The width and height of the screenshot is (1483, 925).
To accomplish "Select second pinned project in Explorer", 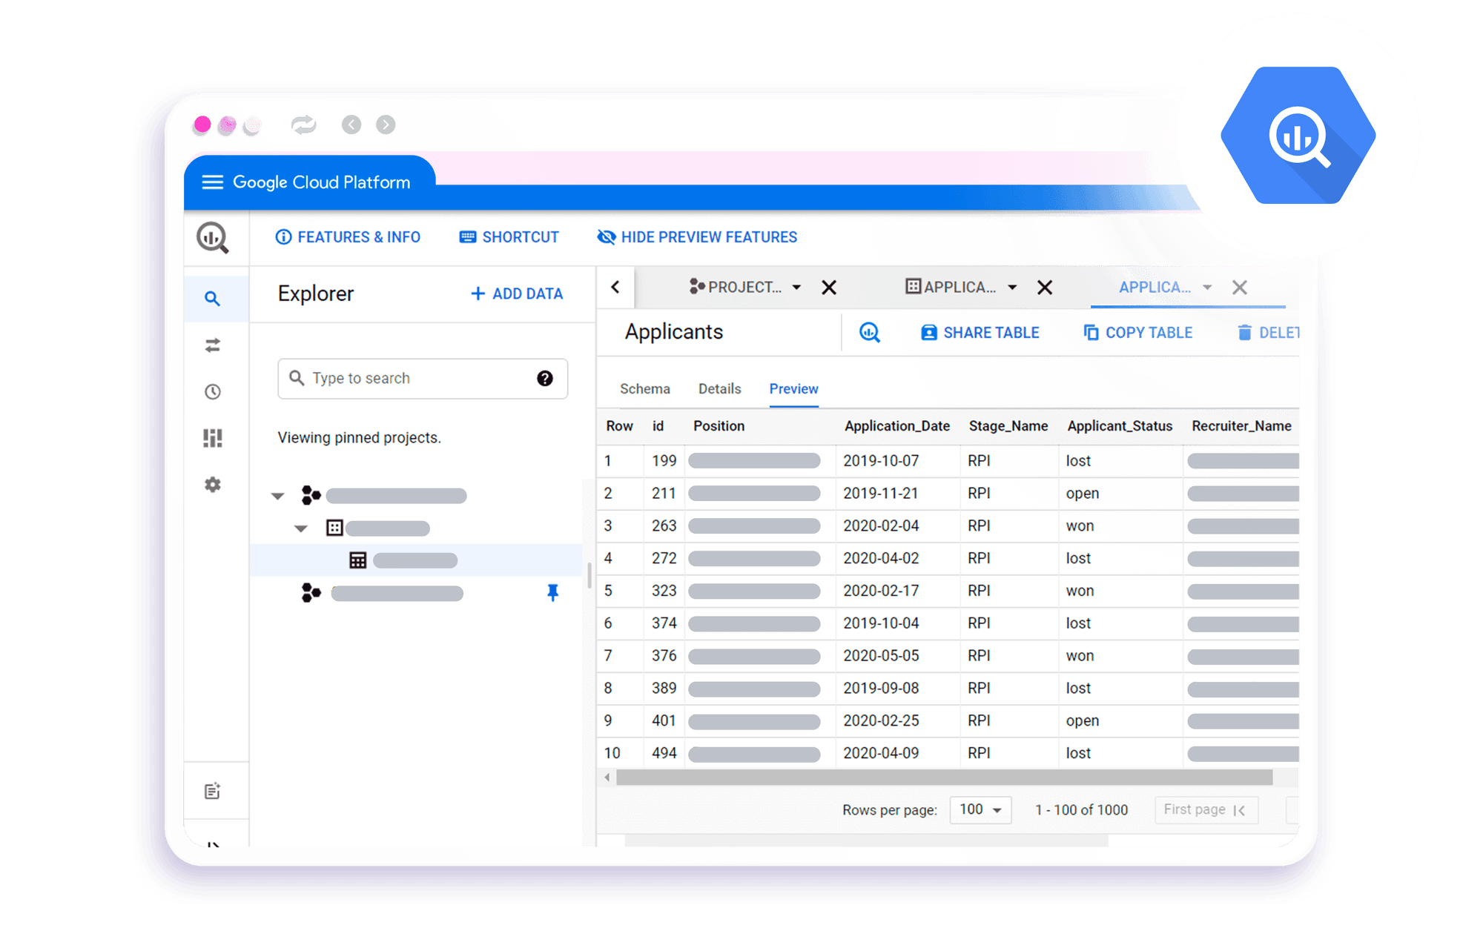I will [383, 593].
